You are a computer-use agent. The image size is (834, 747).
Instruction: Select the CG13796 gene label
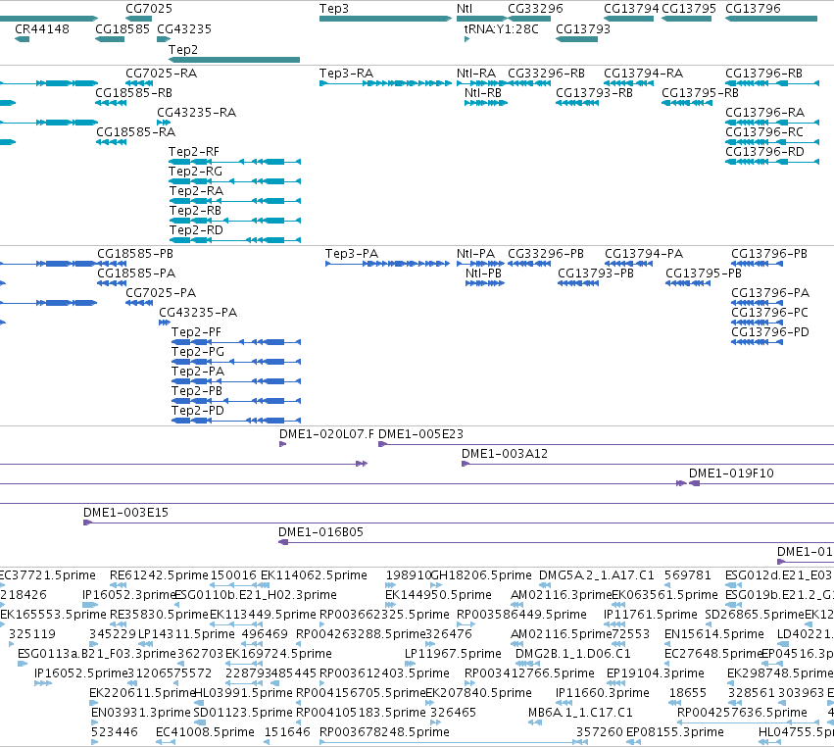pyautogui.click(x=753, y=9)
